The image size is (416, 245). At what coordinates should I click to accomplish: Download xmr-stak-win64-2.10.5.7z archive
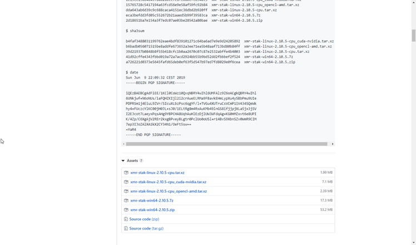(x=152, y=200)
